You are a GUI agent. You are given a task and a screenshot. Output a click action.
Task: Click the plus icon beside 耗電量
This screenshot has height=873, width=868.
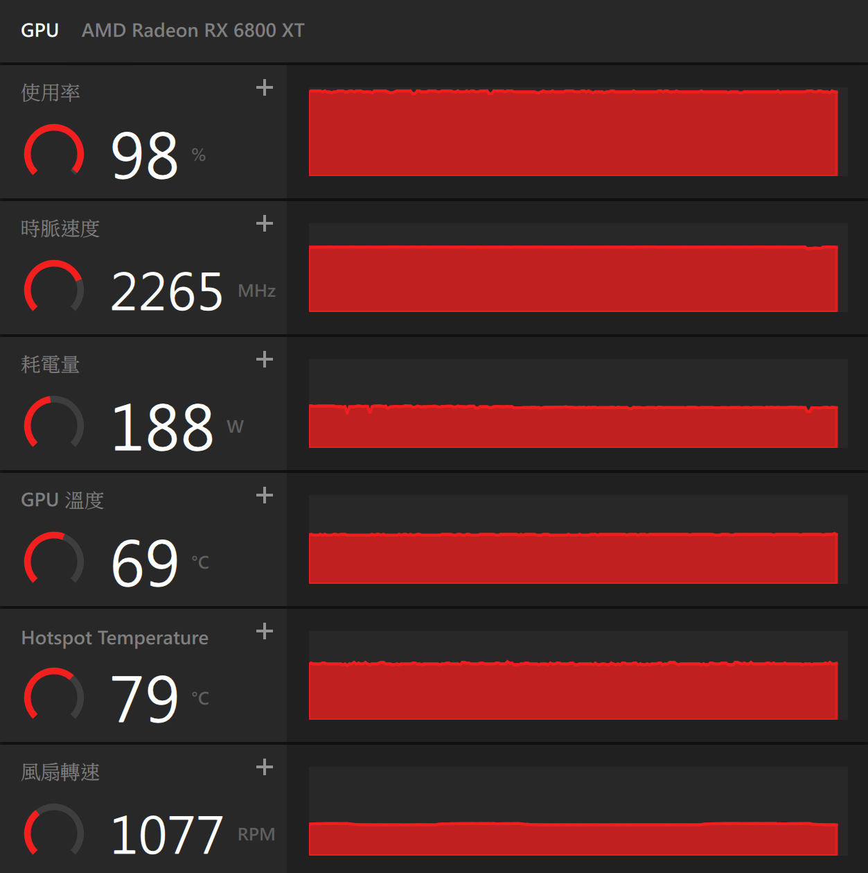[x=264, y=359]
